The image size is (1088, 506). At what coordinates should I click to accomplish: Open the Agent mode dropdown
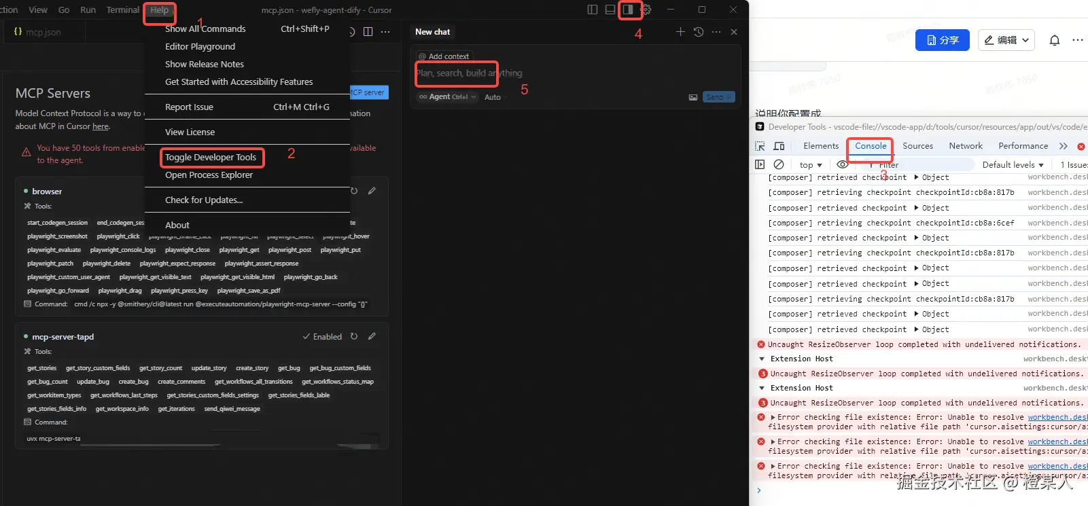click(448, 97)
